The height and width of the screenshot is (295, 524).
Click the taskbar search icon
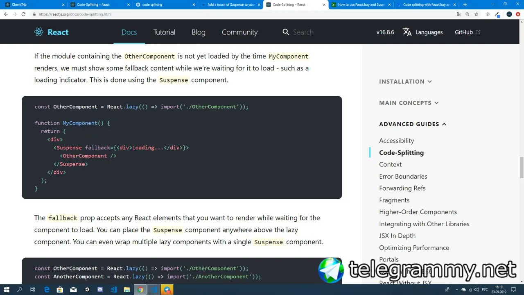[x=20, y=290]
